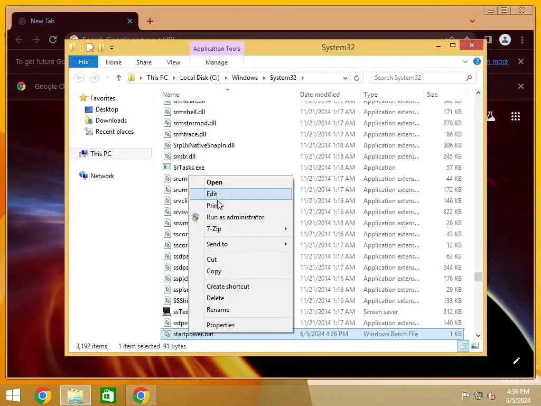Switch to the View ribbon tab
Screen dimensions: 541x406
(173, 62)
